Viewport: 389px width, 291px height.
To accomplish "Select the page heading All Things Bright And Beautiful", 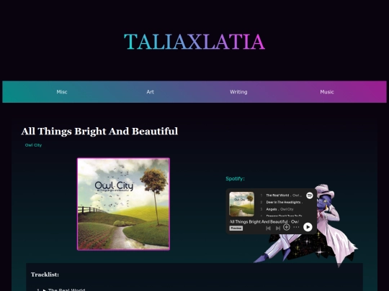I will click(99, 131).
